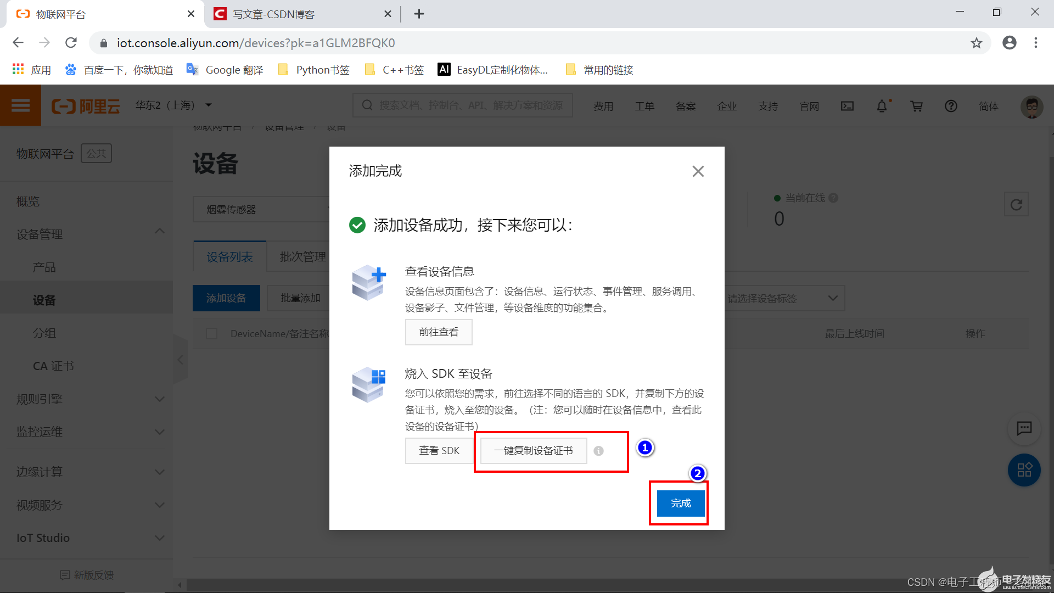Click the refresh icon in devices panel
Image resolution: width=1054 pixels, height=593 pixels.
[1016, 205]
